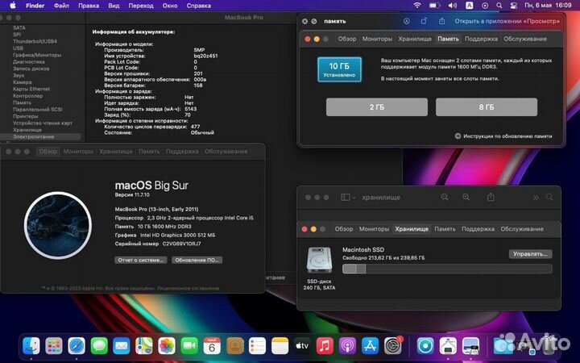This screenshot has height=363, width=580.
Task: Select Запись дисков in the sidebar
Action: (x=31, y=69)
